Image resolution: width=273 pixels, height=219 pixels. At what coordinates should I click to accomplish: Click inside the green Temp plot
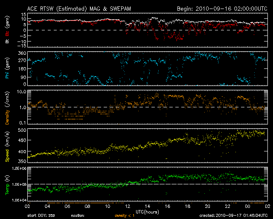click(x=148, y=184)
